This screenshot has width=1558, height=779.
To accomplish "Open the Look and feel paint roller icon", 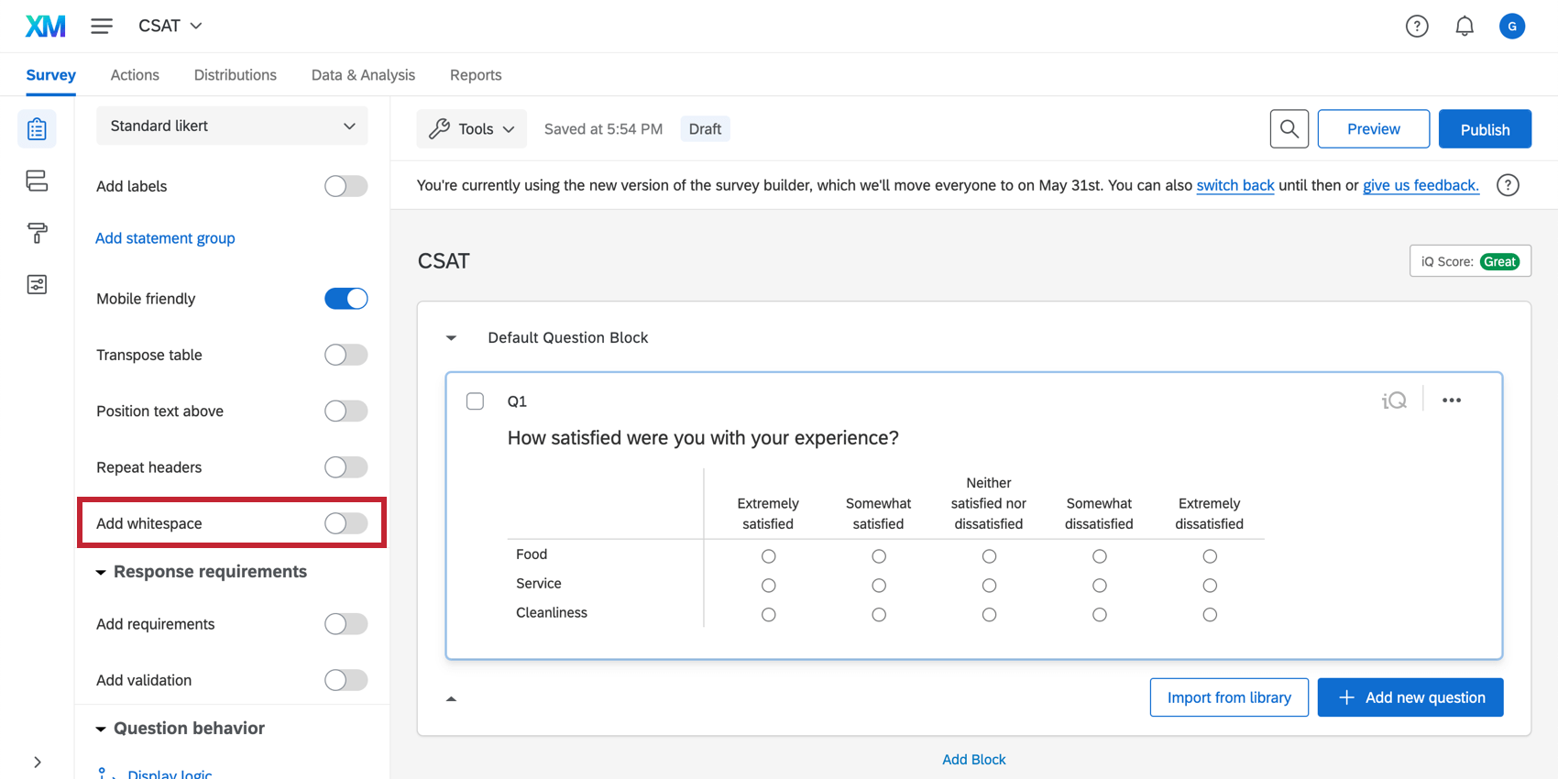I will 37,233.
